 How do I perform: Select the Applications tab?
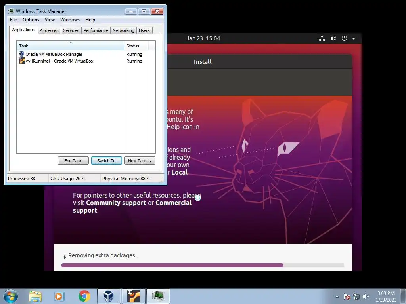23,30
